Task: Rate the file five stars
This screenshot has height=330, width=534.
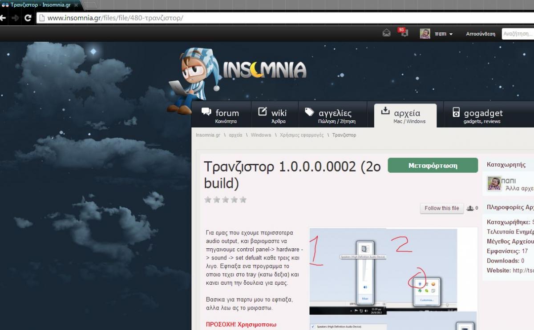Action: point(243,200)
